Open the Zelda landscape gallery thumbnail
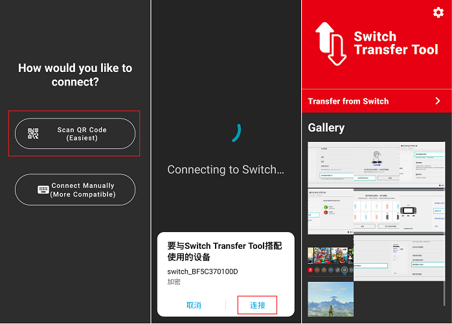Image resolution: width=452 pixels, height=324 pixels. pos(330,299)
